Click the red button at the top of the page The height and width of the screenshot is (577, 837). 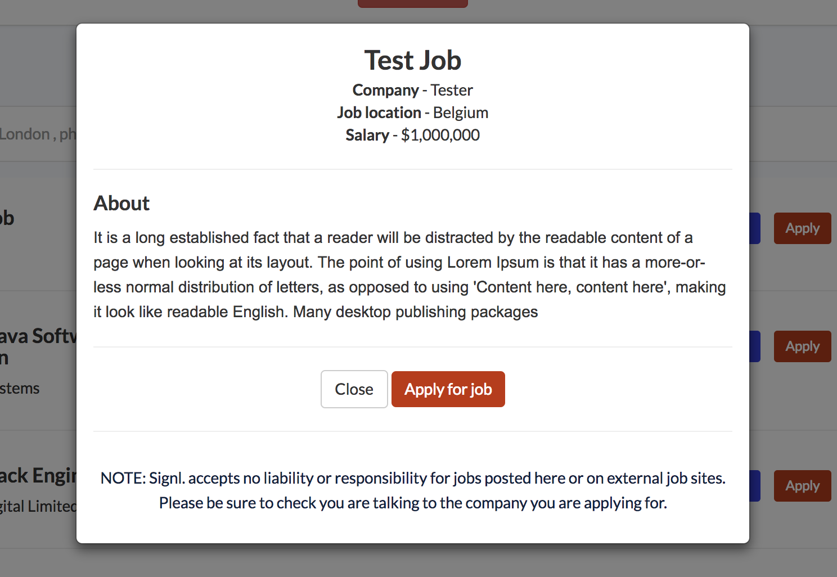click(x=412, y=3)
